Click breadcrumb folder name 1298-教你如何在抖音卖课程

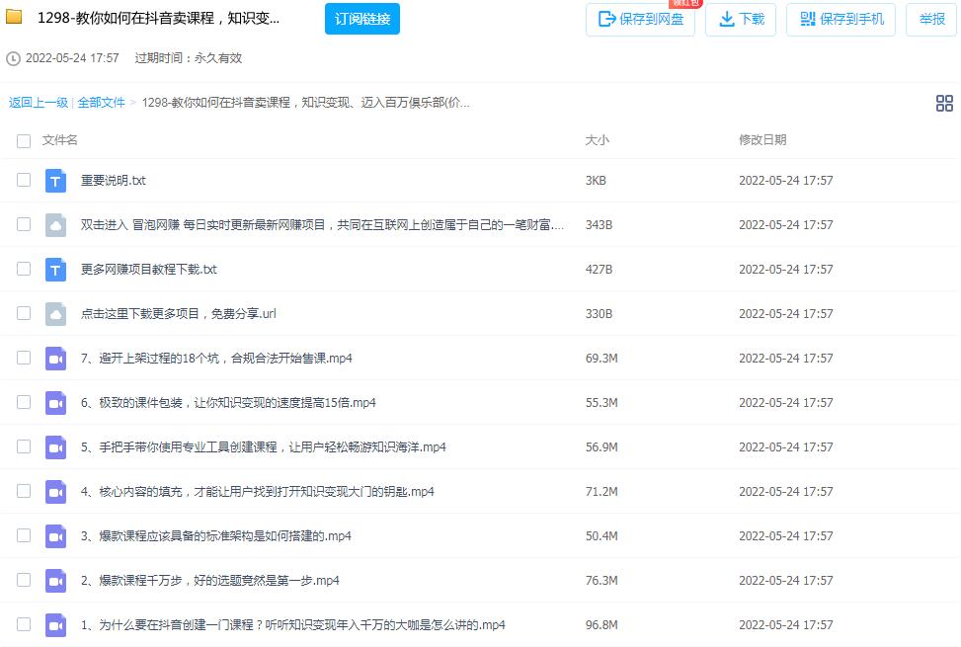point(305,103)
